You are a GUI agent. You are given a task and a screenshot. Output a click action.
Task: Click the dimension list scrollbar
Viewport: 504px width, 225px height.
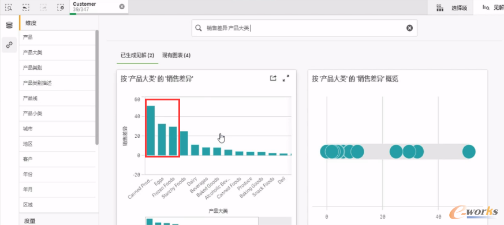pos(97,88)
